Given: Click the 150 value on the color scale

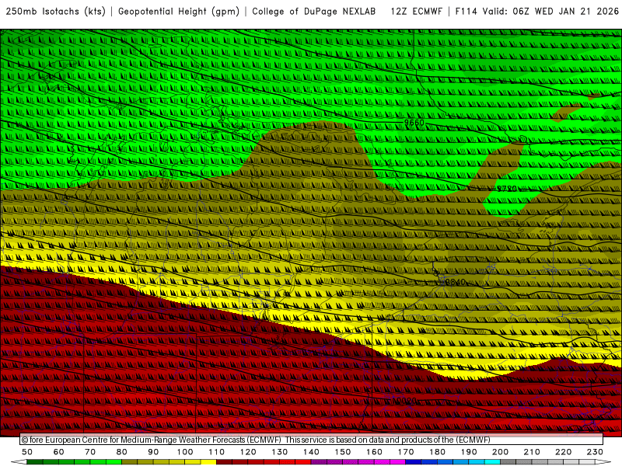Looking at the screenshot, I should tap(343, 452).
